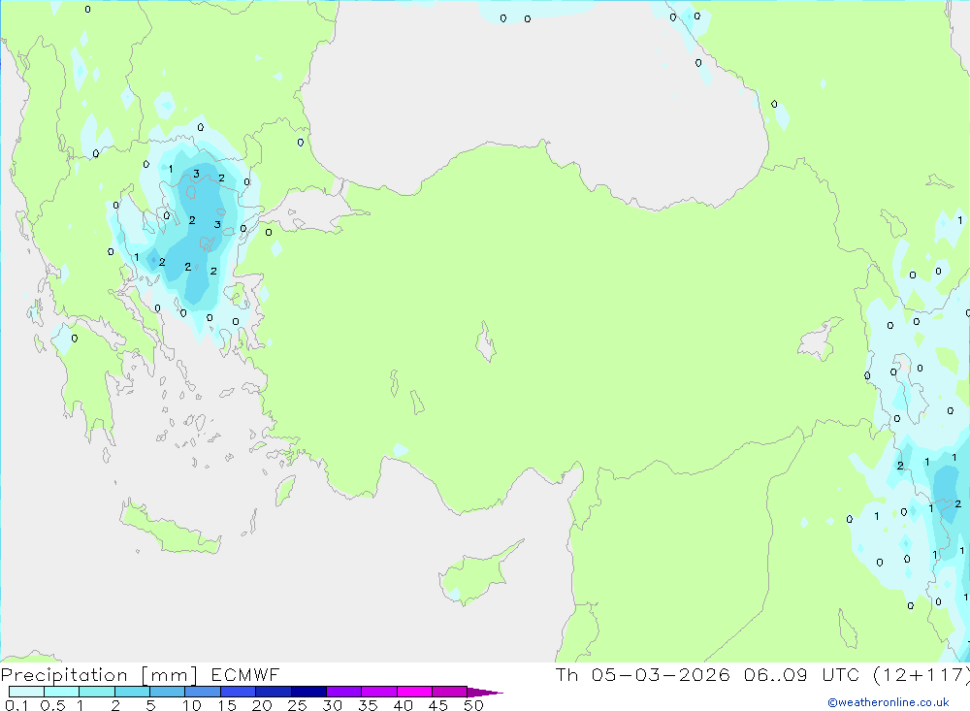970x711 pixels.
Task: Click the 'Precipitation [mm]' title text
Action: coord(99,675)
